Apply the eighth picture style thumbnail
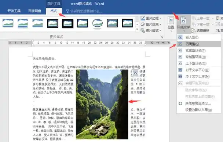Viewport: 223px width, 142px height. [x=112, y=23]
